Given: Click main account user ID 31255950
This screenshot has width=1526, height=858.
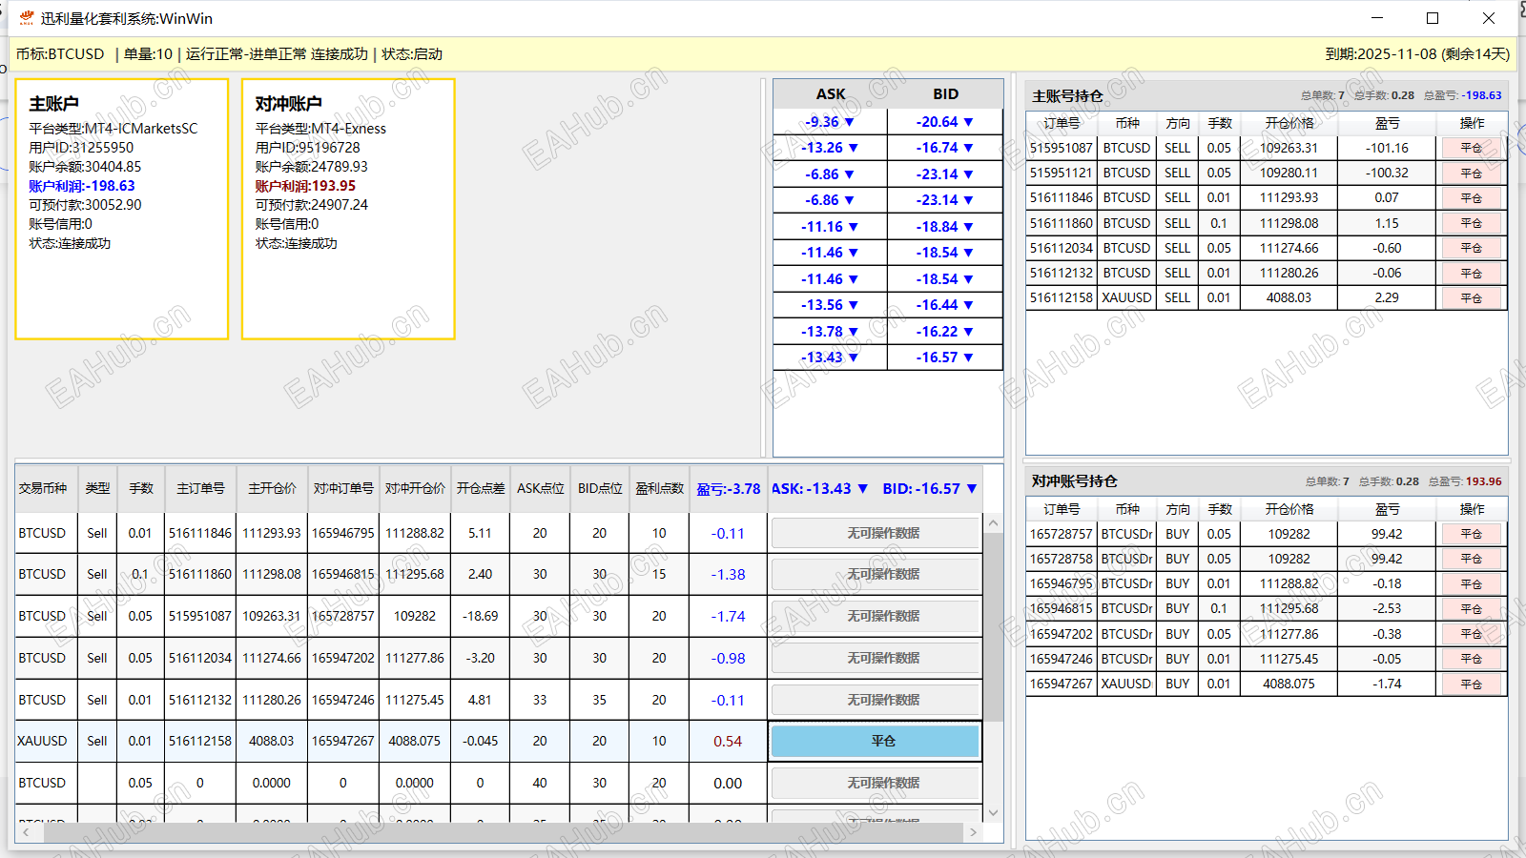Looking at the screenshot, I should 81,148.
